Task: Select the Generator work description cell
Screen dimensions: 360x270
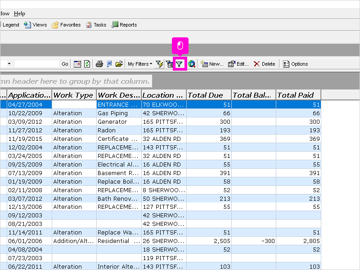Action: click(x=119, y=121)
